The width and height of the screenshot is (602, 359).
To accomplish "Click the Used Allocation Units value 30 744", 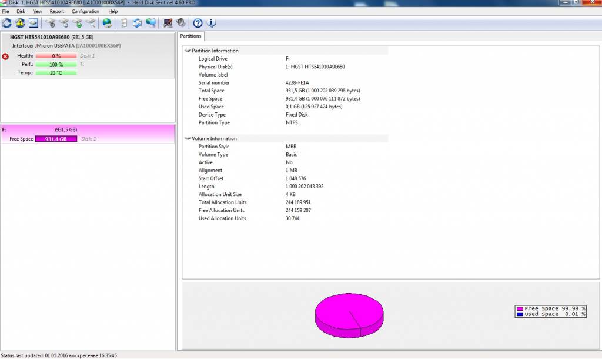I will (293, 218).
